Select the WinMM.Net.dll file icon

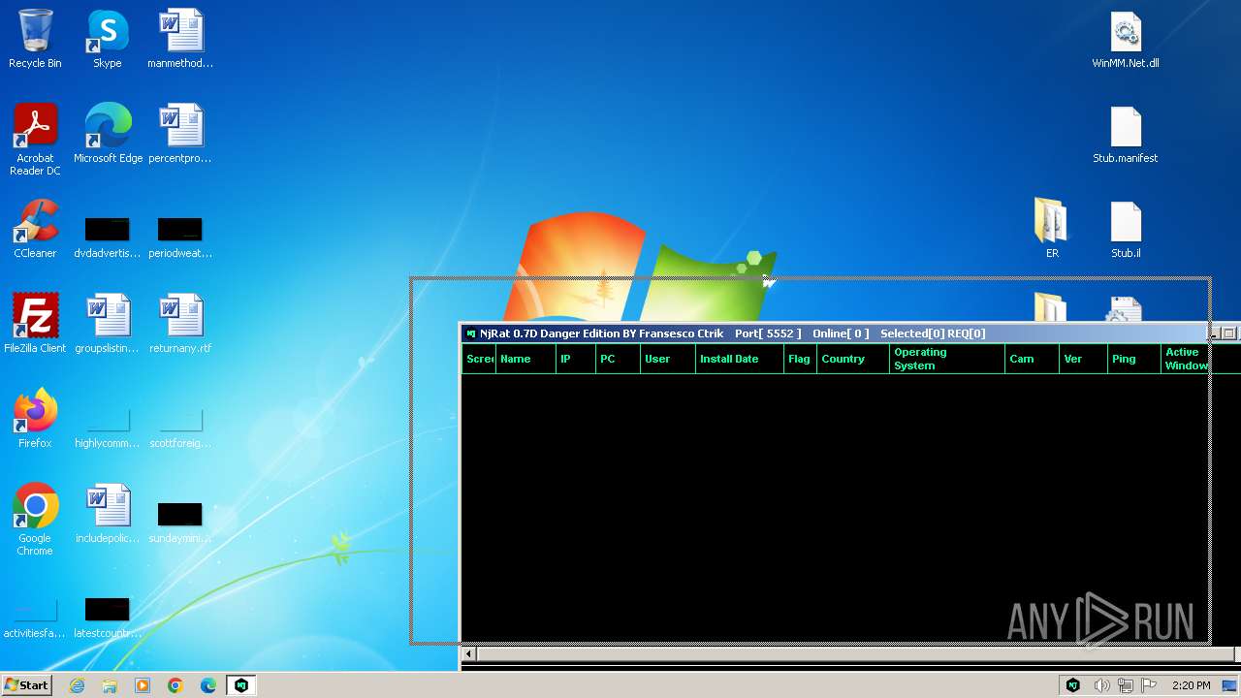(x=1126, y=39)
